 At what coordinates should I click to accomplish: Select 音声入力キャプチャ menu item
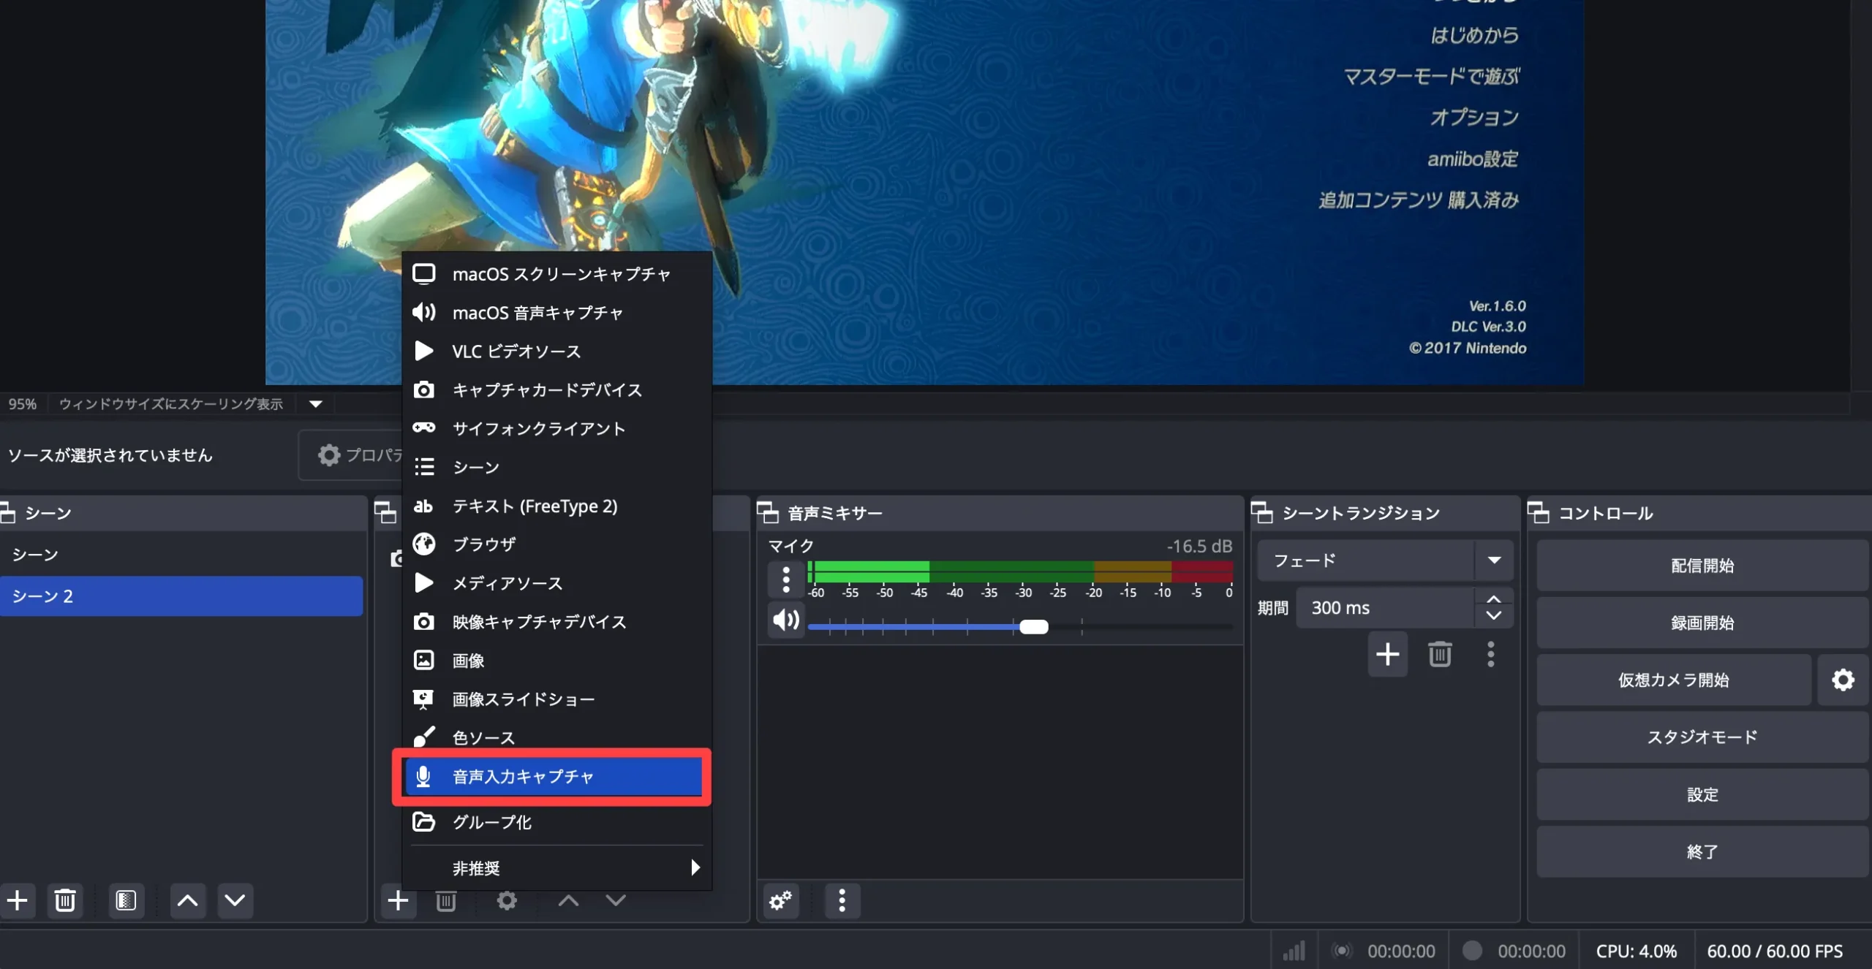coord(554,777)
